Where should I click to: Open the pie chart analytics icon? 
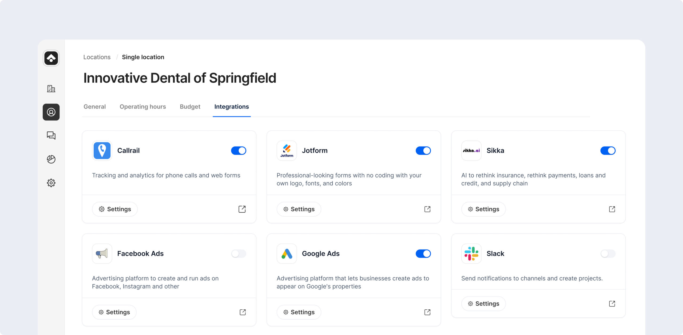[x=51, y=159]
